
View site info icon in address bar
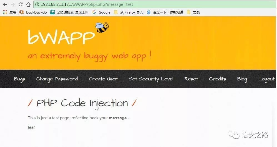coord(37,4)
